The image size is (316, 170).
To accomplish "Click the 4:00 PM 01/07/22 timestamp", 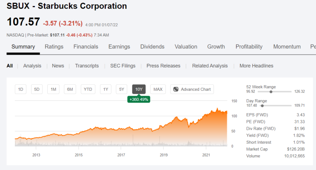I will [101, 25].
